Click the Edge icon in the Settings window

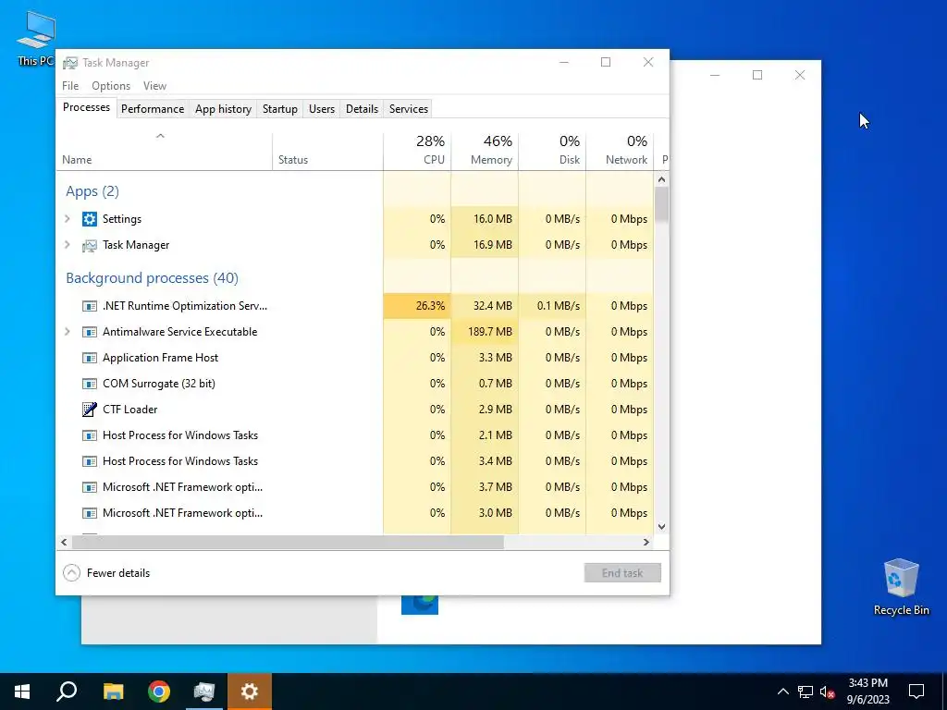pyautogui.click(x=420, y=605)
